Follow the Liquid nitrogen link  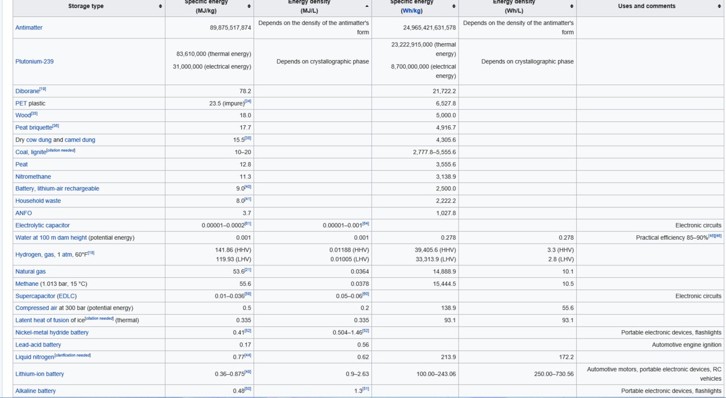click(x=35, y=357)
